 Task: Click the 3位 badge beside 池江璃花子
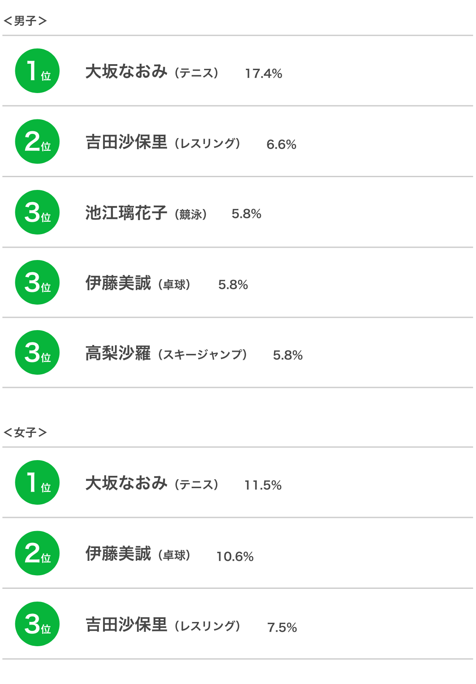click(37, 212)
